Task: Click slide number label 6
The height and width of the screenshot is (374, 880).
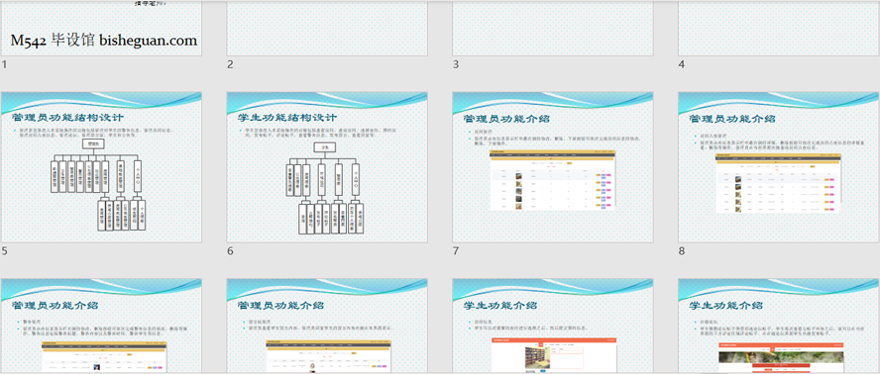Action: pyautogui.click(x=230, y=251)
